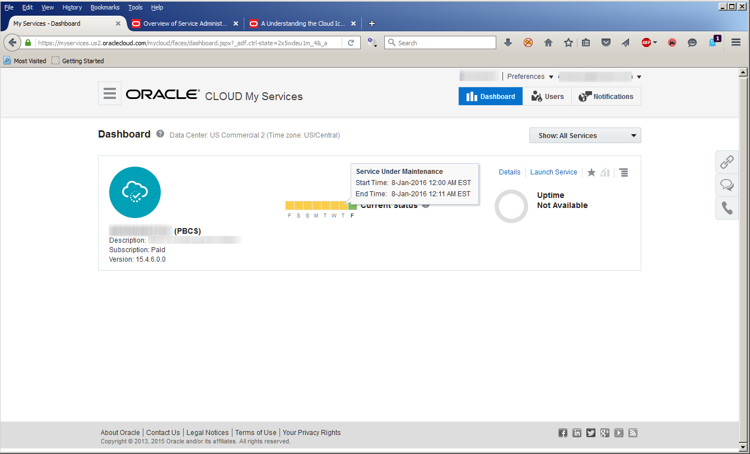Bookmark this page with the star icon

(x=569, y=42)
